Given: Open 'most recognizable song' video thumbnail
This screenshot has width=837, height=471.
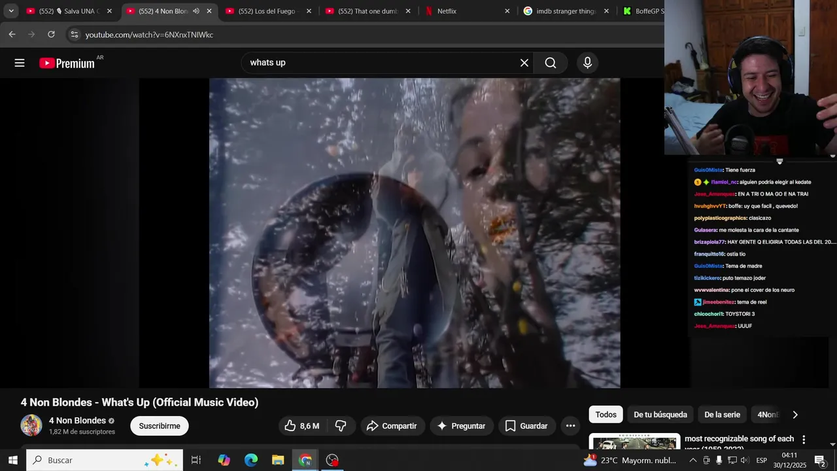Looking at the screenshot, I should [x=634, y=442].
